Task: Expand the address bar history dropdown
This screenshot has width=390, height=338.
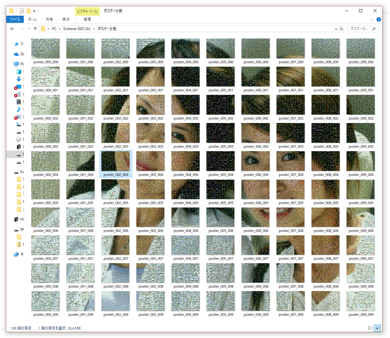Action: (336, 29)
